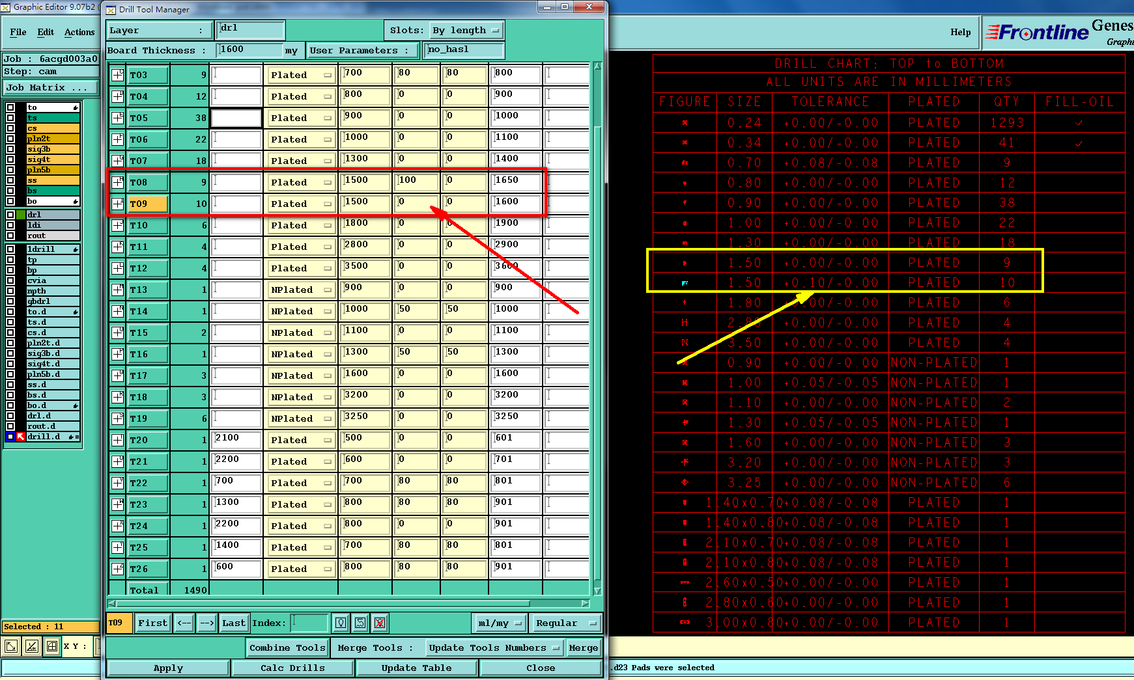The width and height of the screenshot is (1134, 680).
Task: Open the T09 Plated type dropdown
Action: pyautogui.click(x=301, y=204)
